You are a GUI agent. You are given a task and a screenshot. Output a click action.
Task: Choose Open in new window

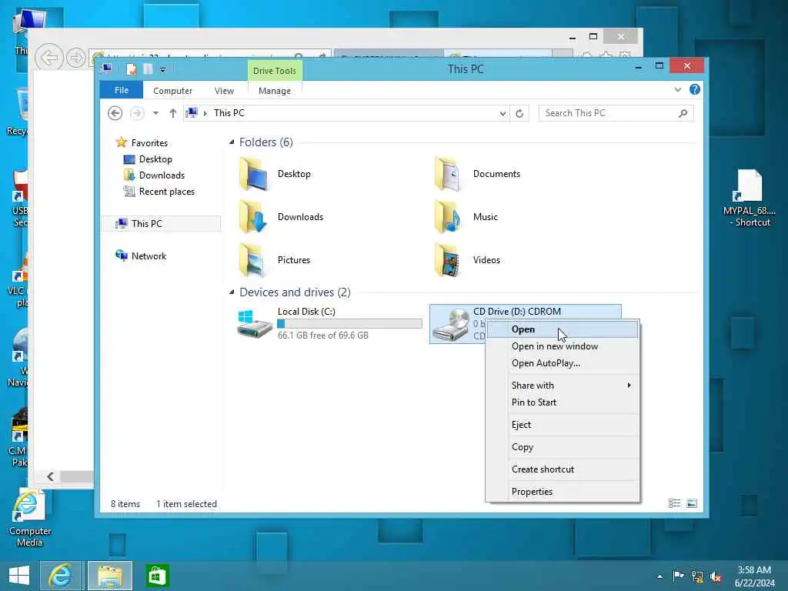(x=563, y=346)
